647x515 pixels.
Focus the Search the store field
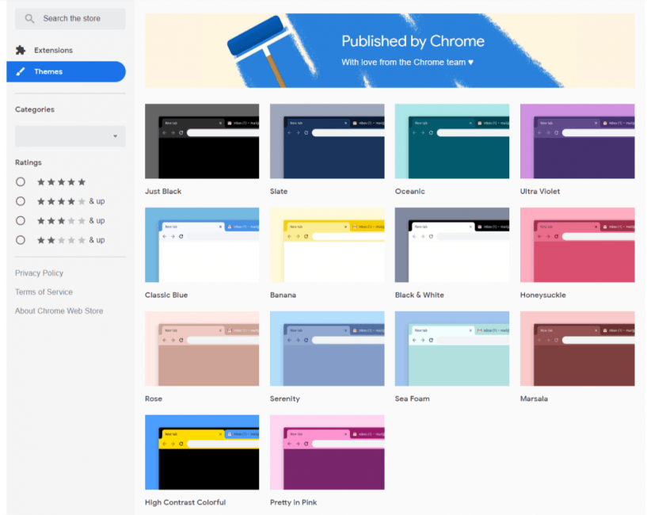[70, 18]
